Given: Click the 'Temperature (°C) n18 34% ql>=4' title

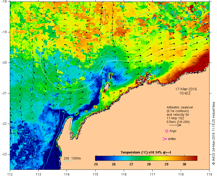Looking at the screenshot, I should coord(146,152).
